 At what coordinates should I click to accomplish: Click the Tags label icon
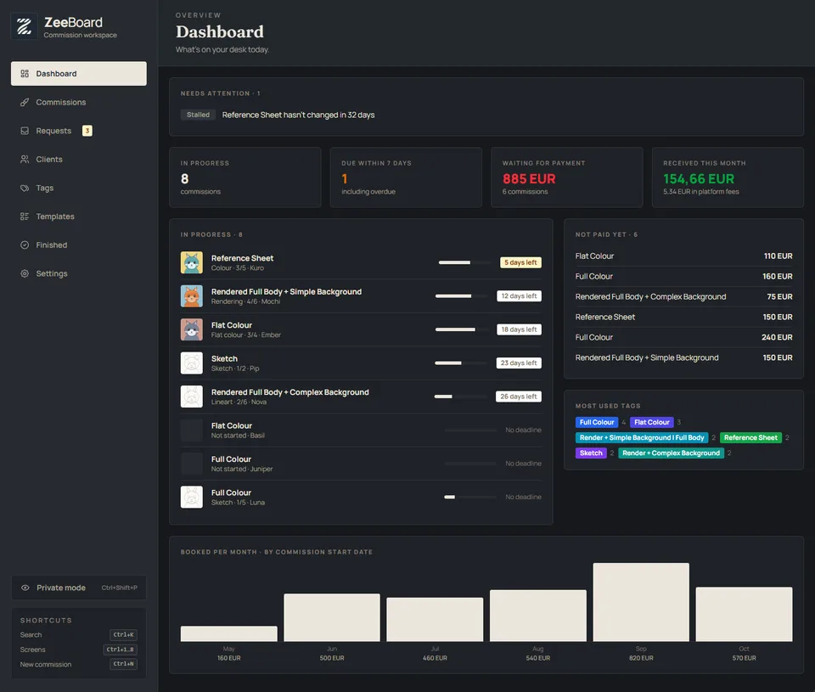click(x=25, y=188)
